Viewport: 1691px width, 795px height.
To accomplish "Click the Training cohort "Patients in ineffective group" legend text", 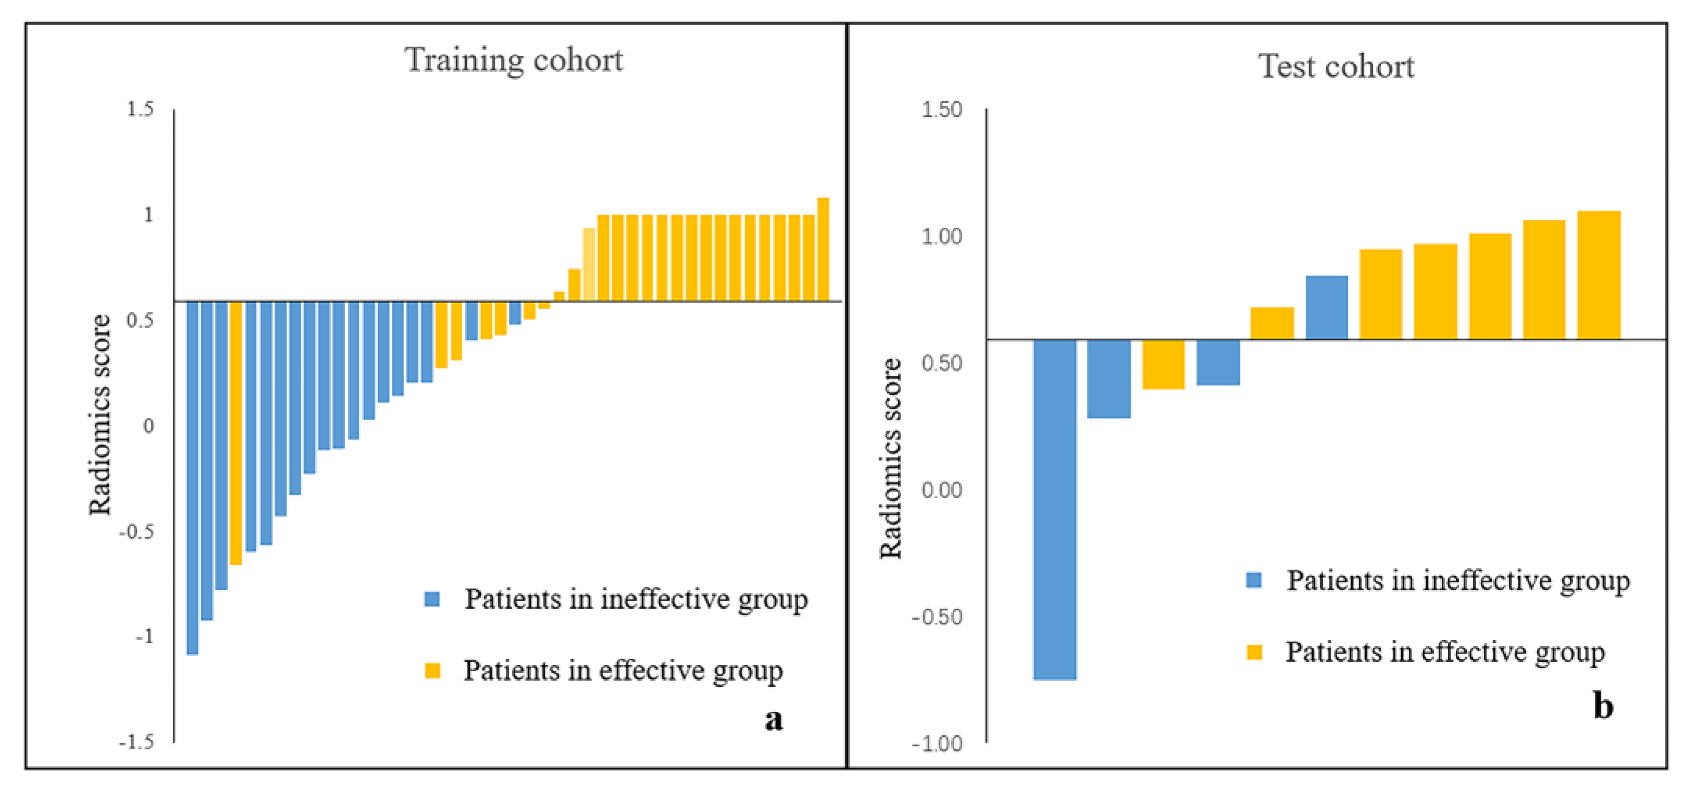I will click(x=636, y=599).
